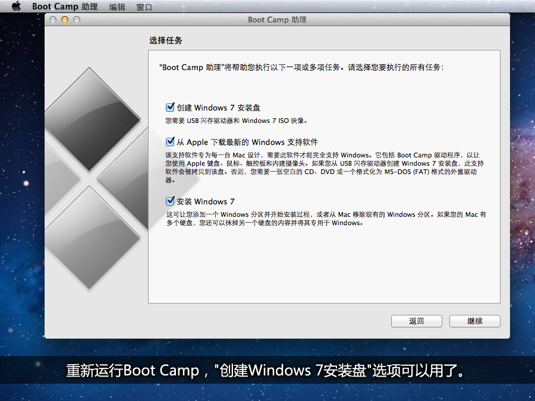Viewport: 535px width, 401px height.
Task: Click the 继续 button
Action: point(474,321)
